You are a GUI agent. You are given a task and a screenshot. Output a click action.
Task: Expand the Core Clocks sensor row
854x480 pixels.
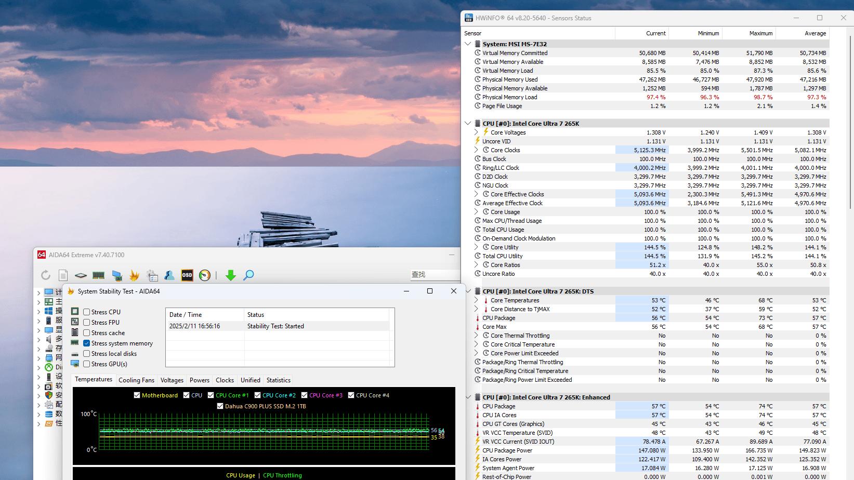point(476,150)
